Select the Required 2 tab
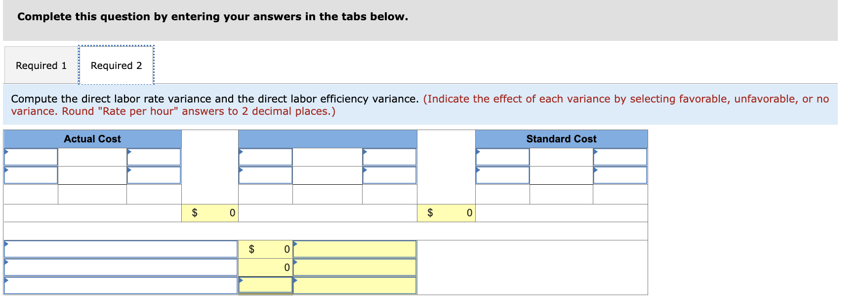The width and height of the screenshot is (863, 302). (x=117, y=65)
